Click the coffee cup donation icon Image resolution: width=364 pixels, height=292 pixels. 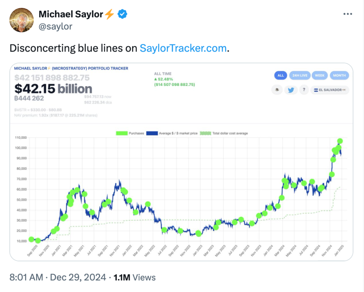(277, 90)
